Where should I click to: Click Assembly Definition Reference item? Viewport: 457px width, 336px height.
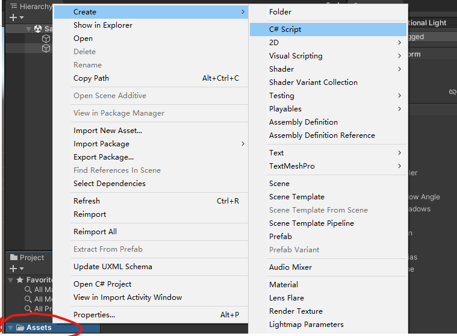click(x=328, y=135)
